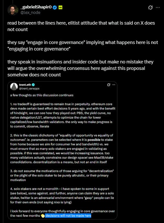Screen dimensions: 164x223
Task: Click the yellow affiliate badge beside _gabrielShapir0
Action: [x=60, y=7]
